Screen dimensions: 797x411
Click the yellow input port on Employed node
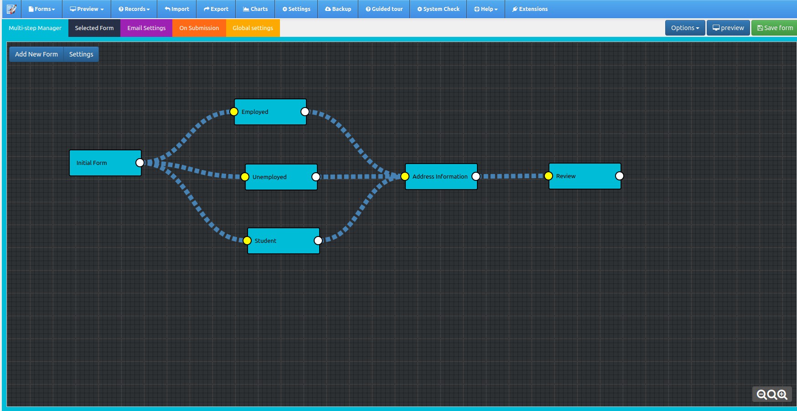point(234,112)
